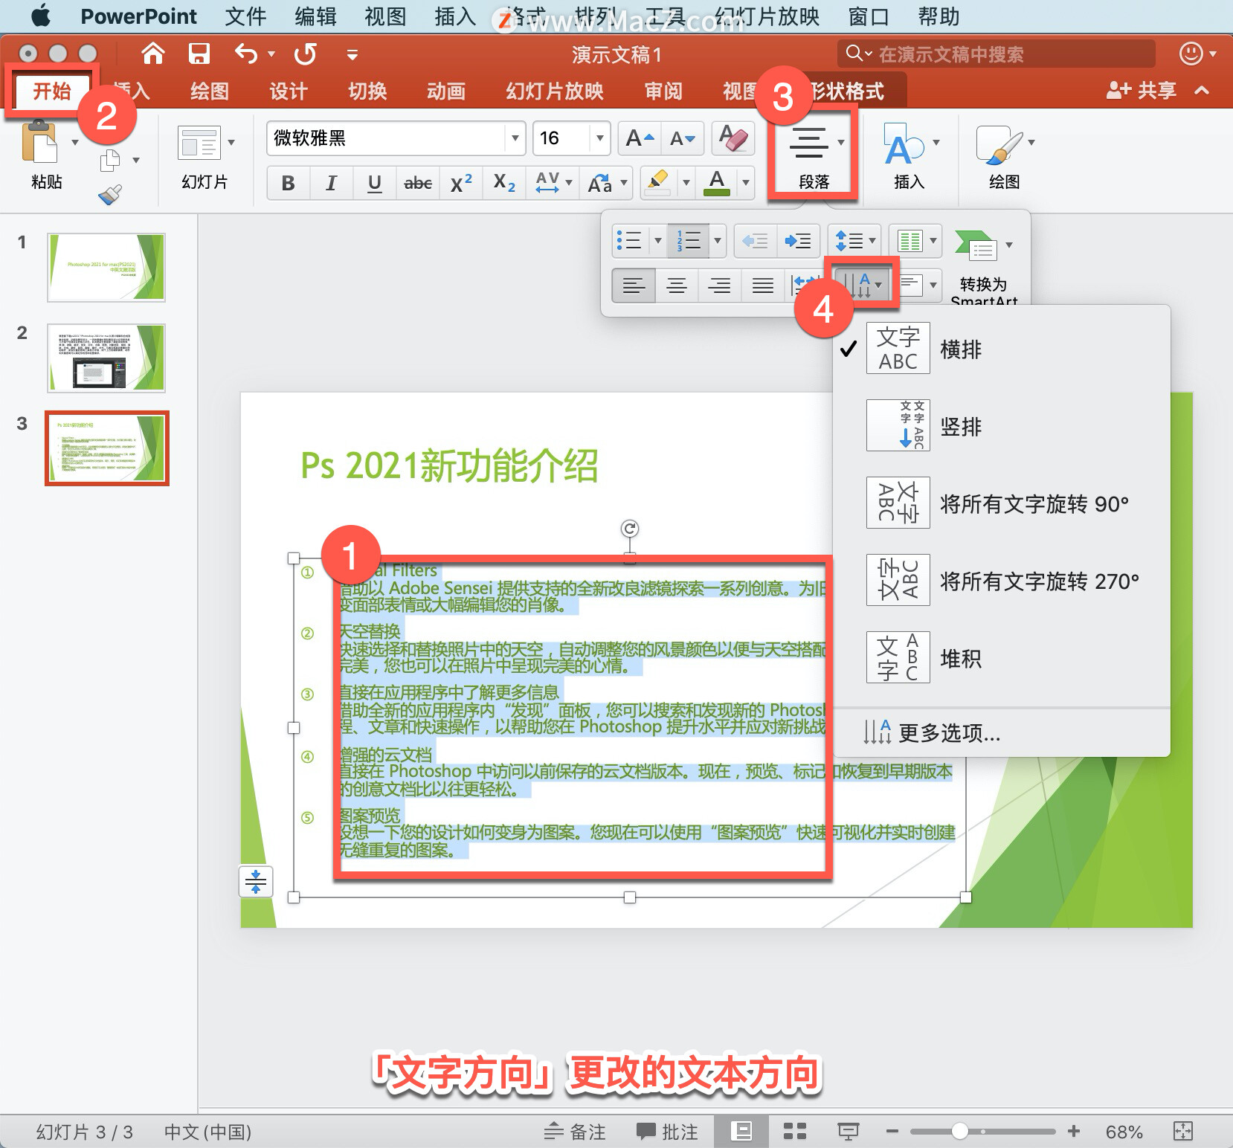Click the 共享 Share button

coord(1142,91)
